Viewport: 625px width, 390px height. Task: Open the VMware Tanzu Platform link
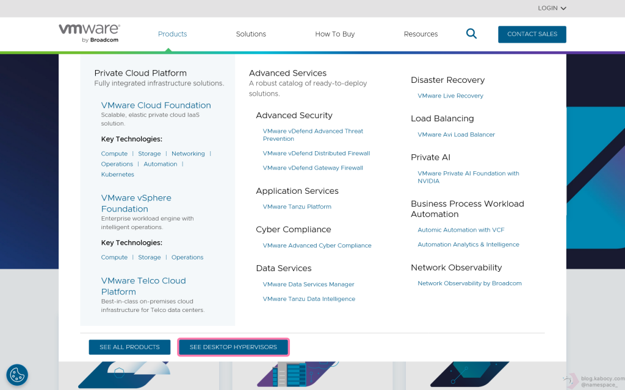click(297, 207)
